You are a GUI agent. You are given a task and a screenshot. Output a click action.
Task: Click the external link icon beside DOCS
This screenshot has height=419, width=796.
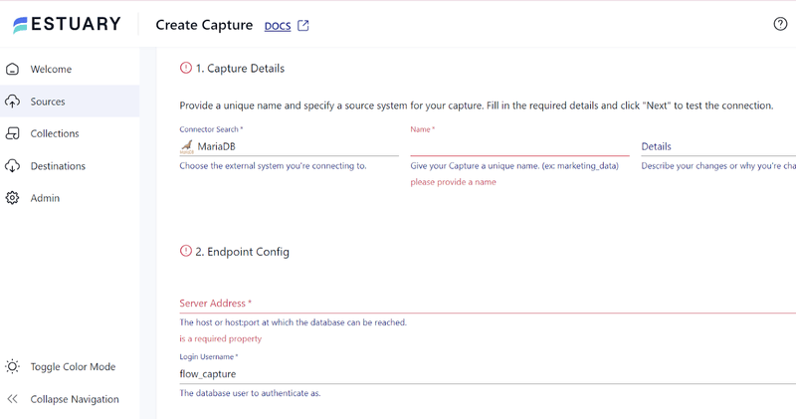(x=303, y=26)
